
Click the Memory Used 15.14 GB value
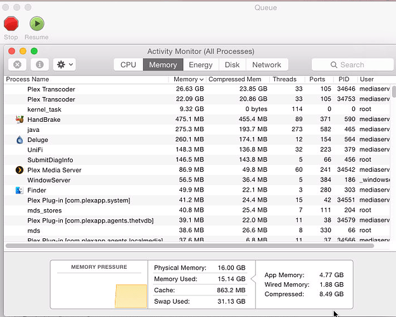tap(232, 279)
